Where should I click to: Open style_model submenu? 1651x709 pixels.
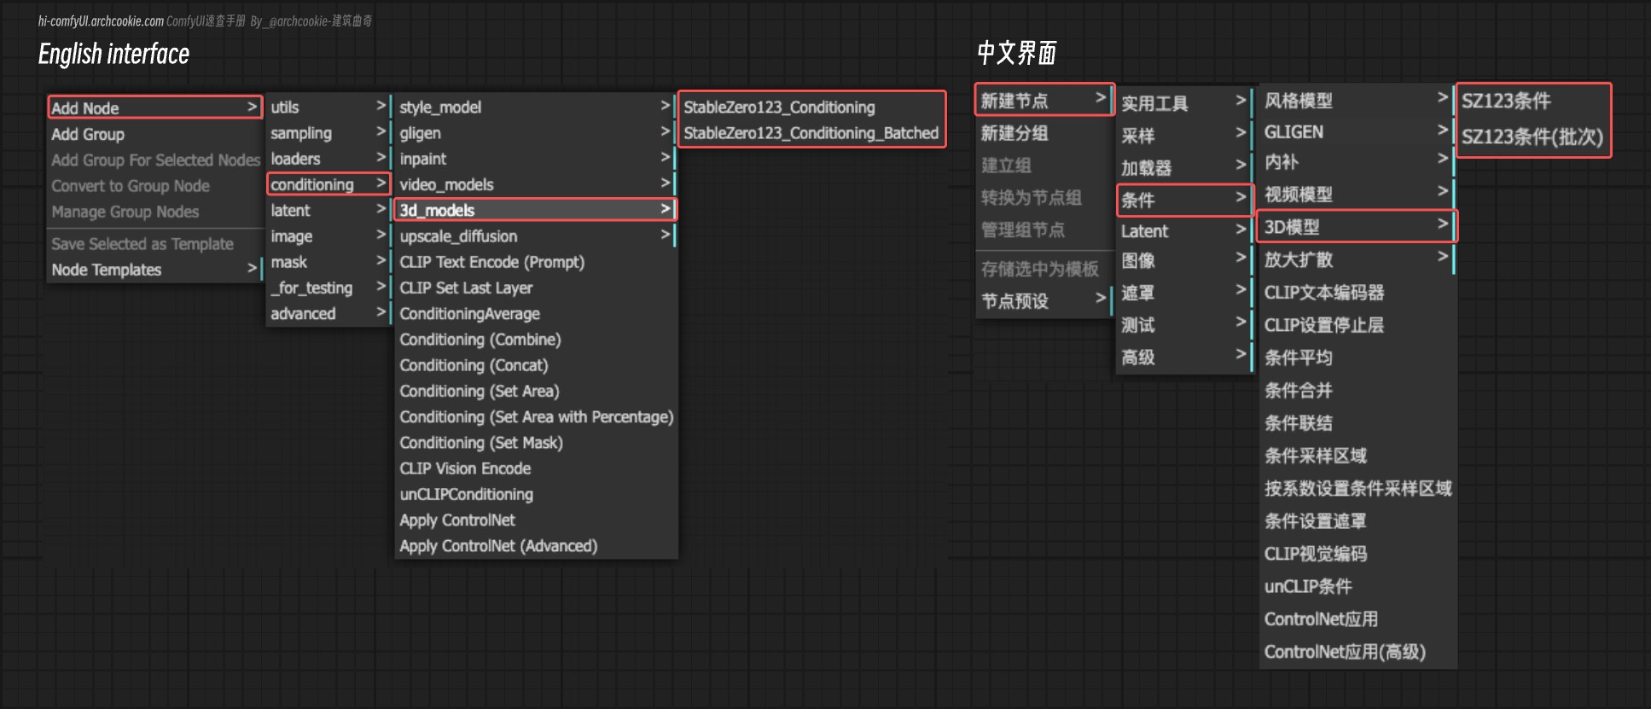coord(536,107)
